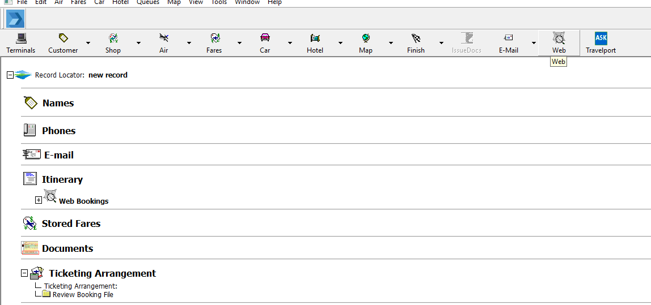Select the Names section heading

click(x=58, y=103)
